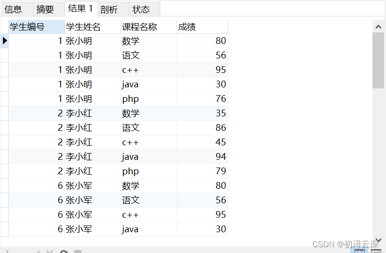Click the scrollbar up arrow
The image size is (386, 253).
[378, 27]
